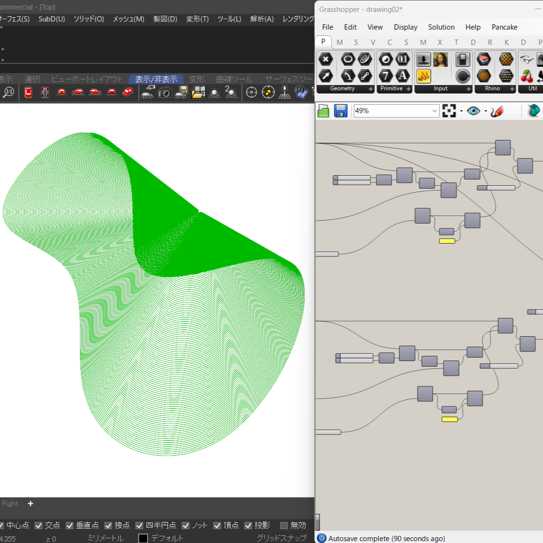This screenshot has width=543, height=543.
Task: Toggle the 交点 osnap checkbox
Action: pos(38,525)
